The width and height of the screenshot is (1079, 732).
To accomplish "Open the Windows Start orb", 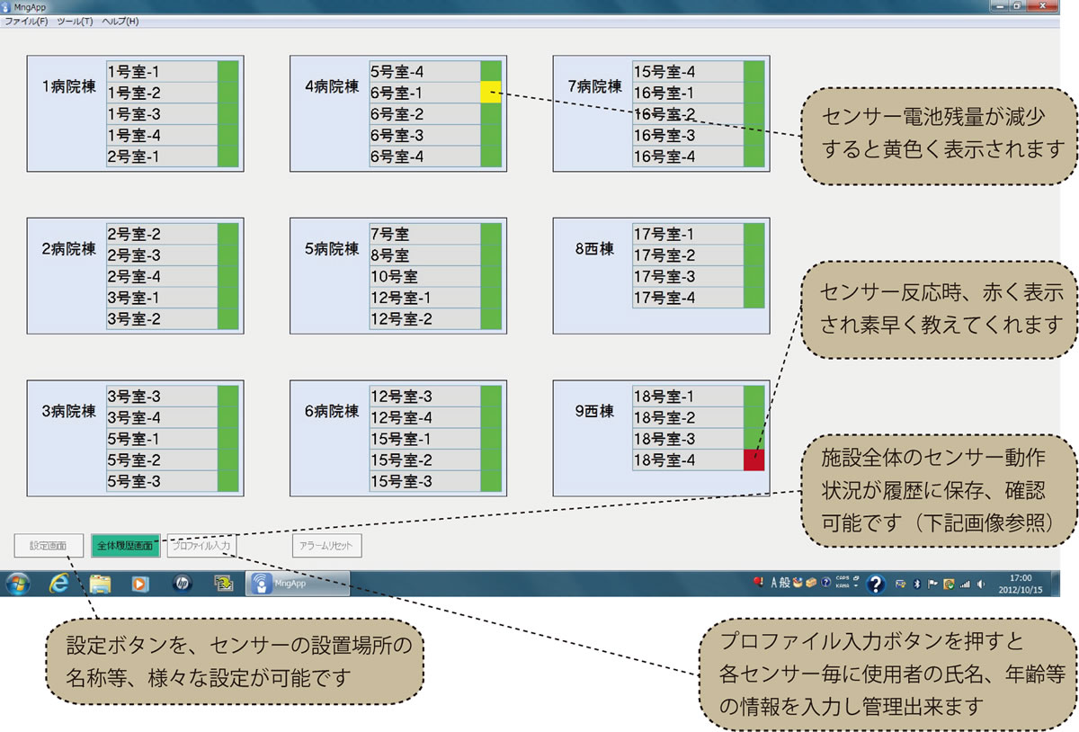I will coord(18,584).
